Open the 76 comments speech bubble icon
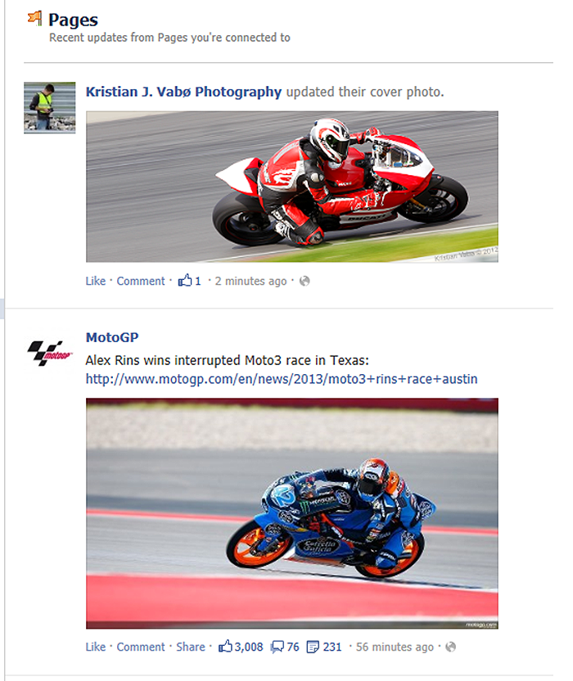This screenshot has width=573, height=681. pos(277,647)
